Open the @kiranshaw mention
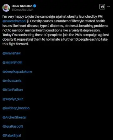The width and height of the screenshot is (113, 140). click(x=12, y=53)
